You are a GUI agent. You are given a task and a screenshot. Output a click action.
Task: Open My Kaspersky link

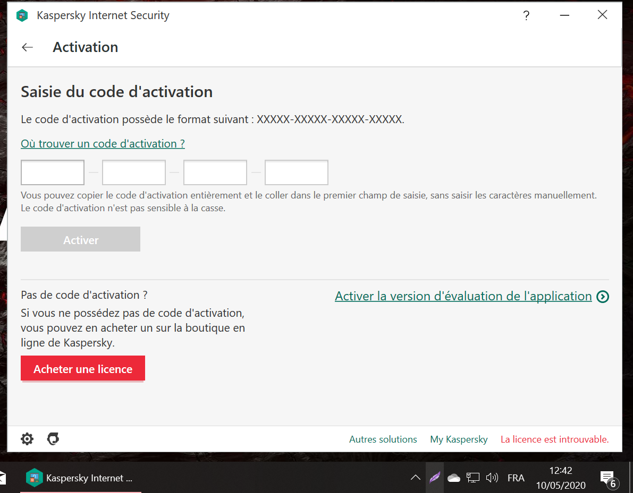point(459,439)
